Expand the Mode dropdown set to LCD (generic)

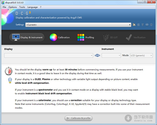coord(141,55)
